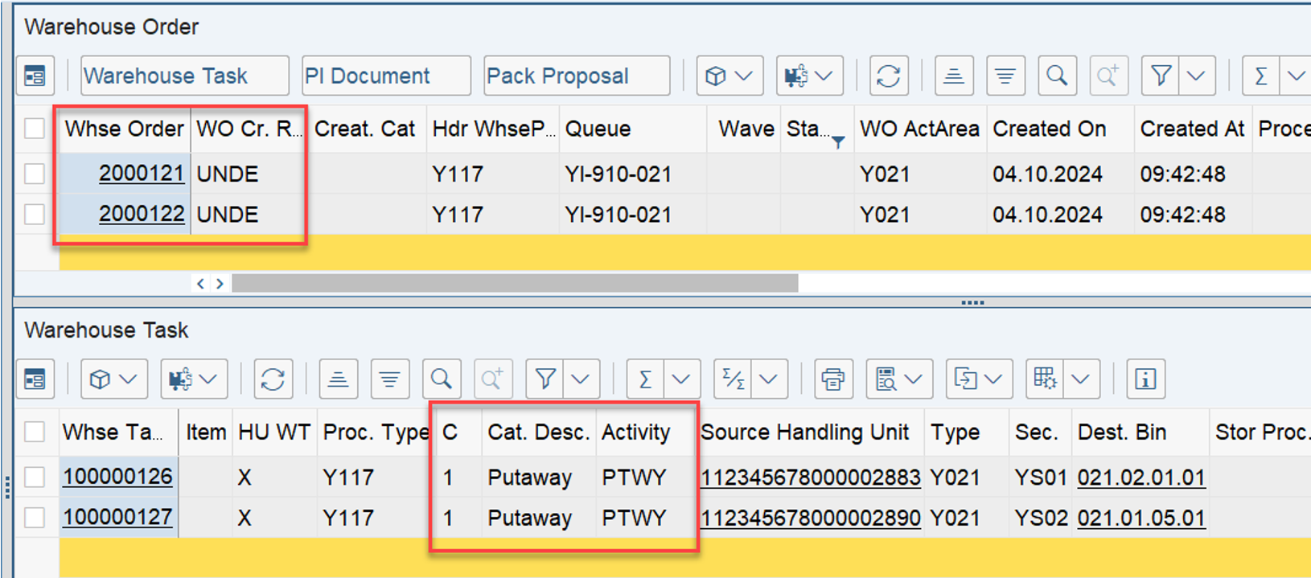Expand puzzle methods dropdown in Warehouse Order toolbar

[825, 76]
